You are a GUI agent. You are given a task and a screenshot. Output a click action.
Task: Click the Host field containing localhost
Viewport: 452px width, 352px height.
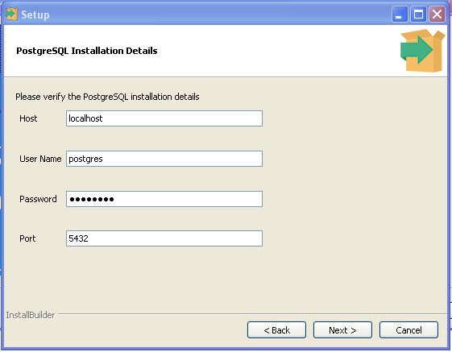pos(164,118)
